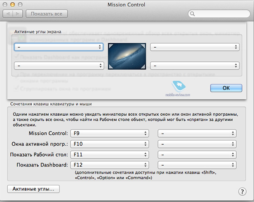Open the bottom-right active corner dropdown
The image size is (254, 202).
195,66
